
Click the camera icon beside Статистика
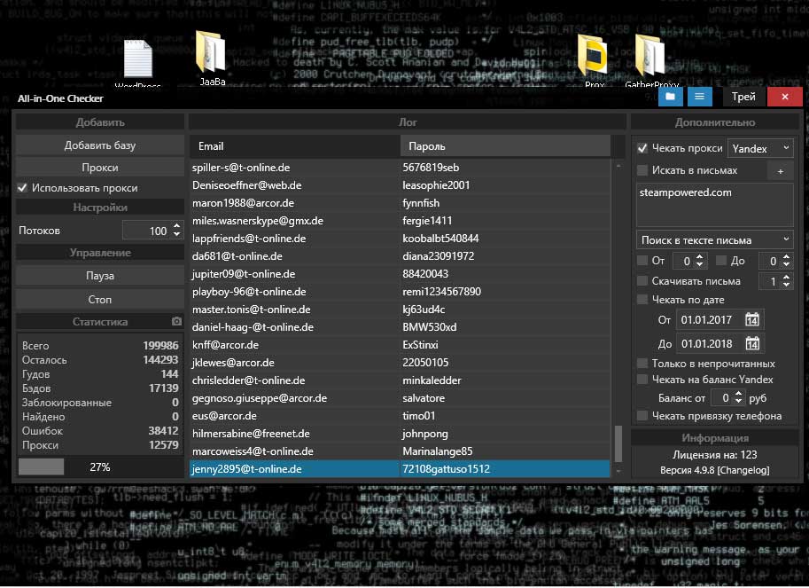(176, 321)
